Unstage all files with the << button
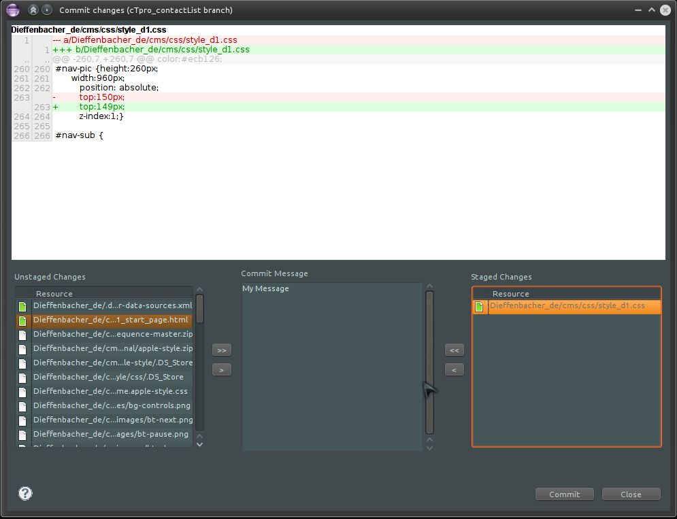 point(455,350)
